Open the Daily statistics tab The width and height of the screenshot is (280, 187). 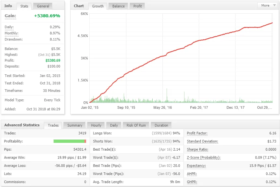pos(114,125)
